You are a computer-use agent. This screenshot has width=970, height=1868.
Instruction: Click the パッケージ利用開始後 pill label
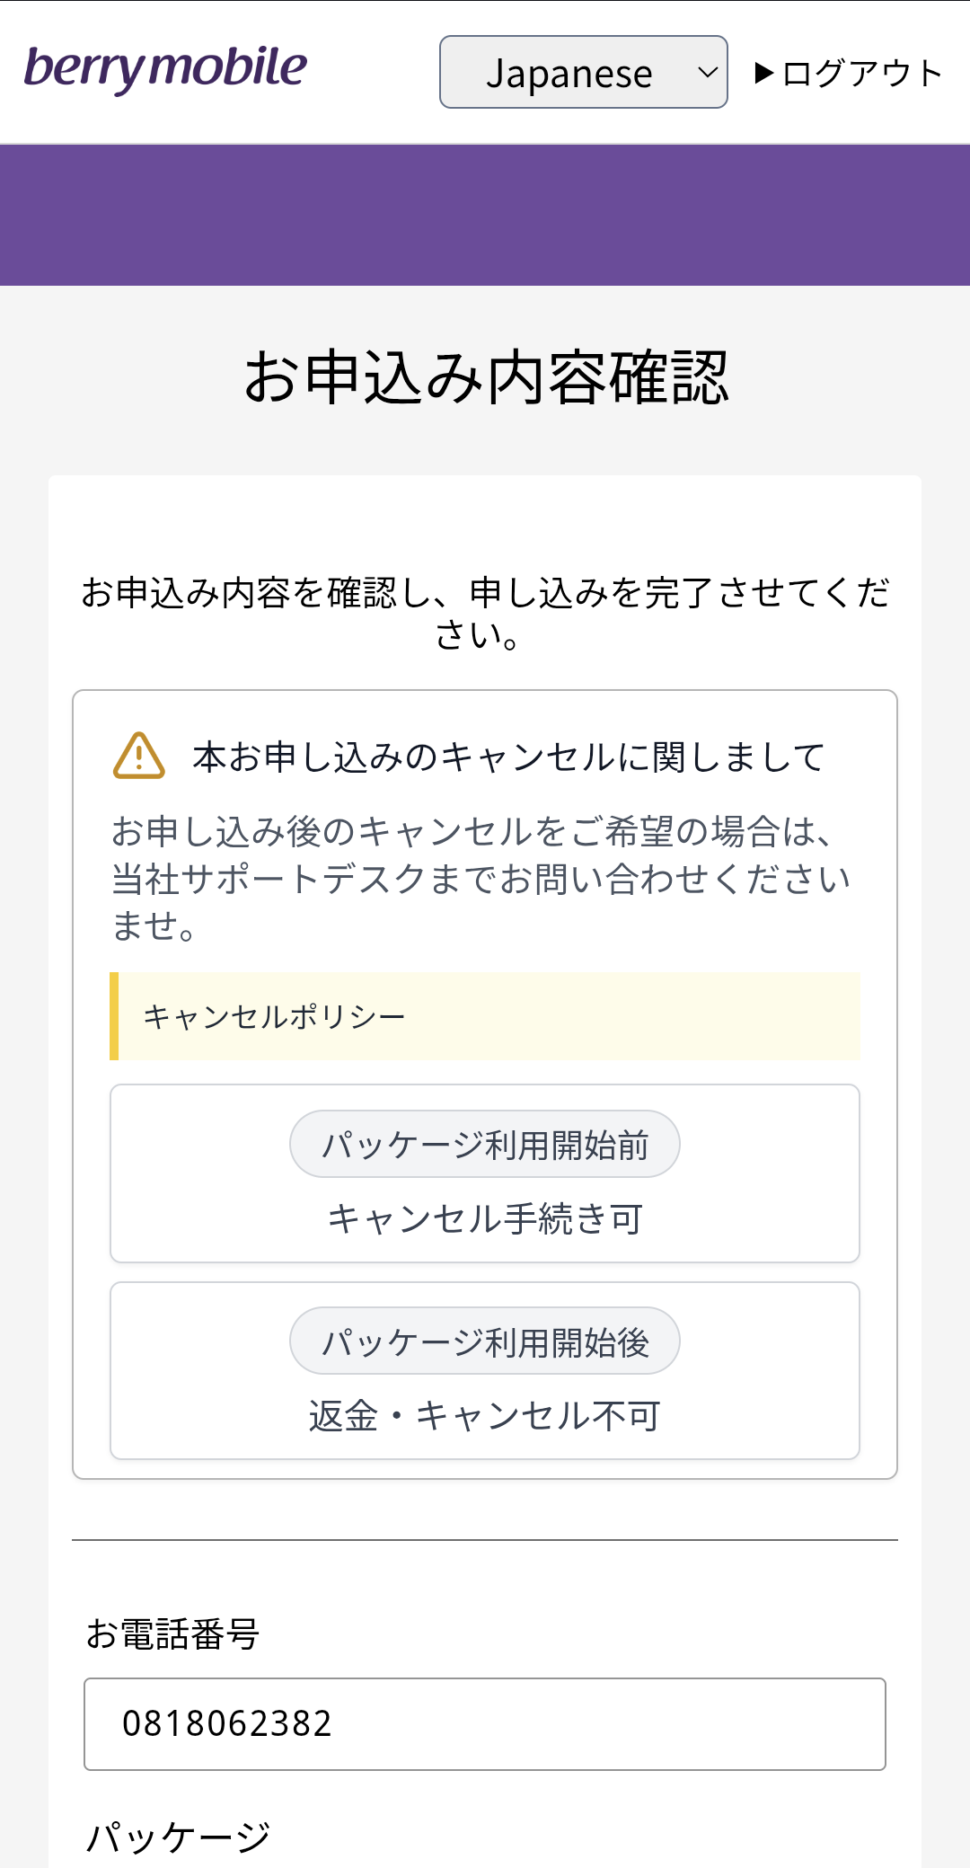tap(485, 1341)
